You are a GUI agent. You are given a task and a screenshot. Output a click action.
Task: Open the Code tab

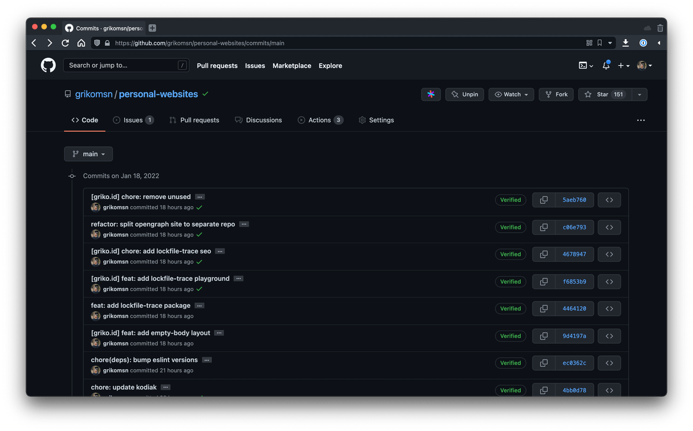pyautogui.click(x=85, y=120)
